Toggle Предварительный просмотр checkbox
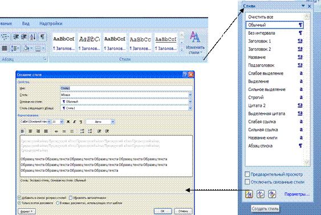 (x=247, y=174)
